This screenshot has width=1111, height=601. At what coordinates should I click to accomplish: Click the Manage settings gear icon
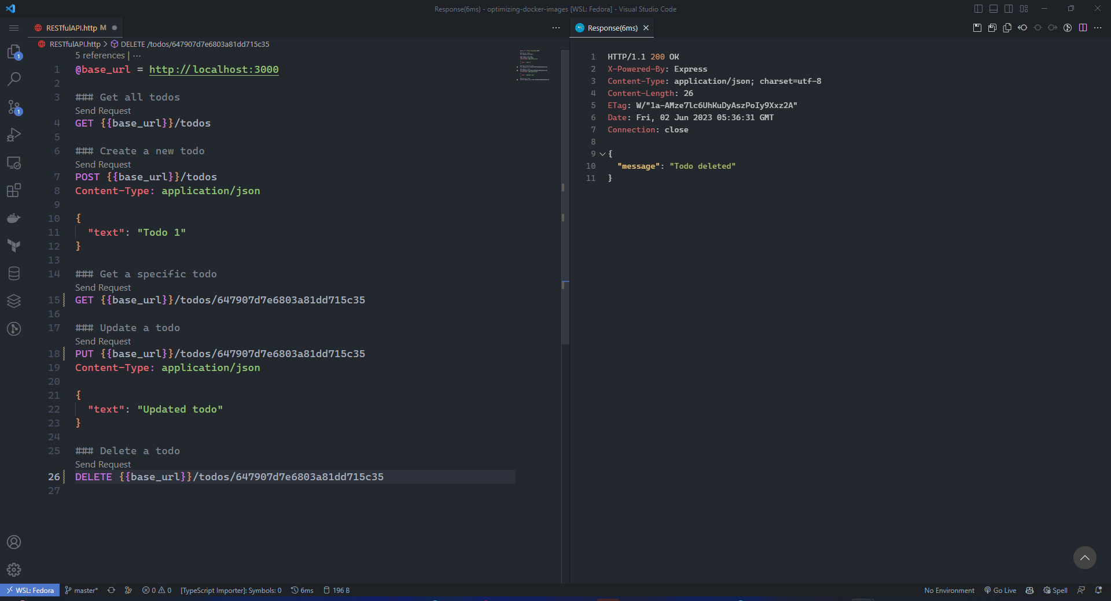(x=14, y=570)
